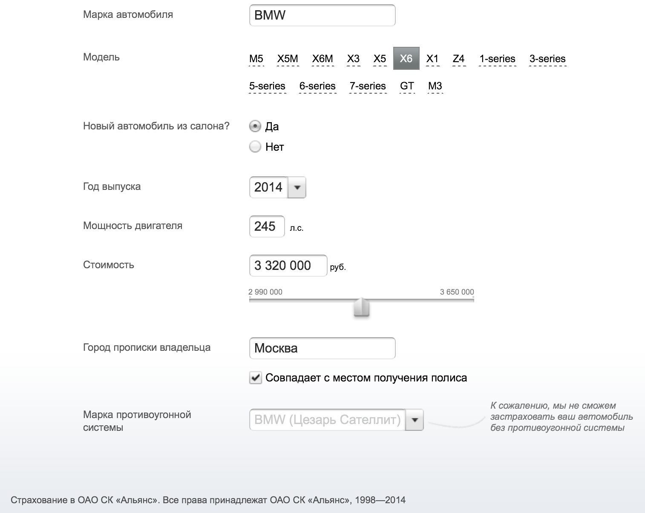
Task: Click the 'Новый автомобиль из салона?' label
Action: pyautogui.click(x=156, y=126)
